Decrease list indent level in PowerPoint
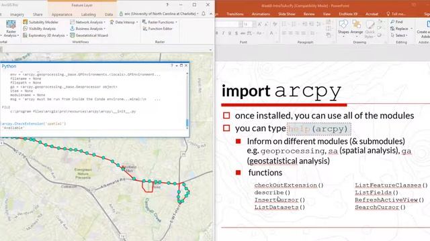The image size is (430, 241). click(304, 24)
